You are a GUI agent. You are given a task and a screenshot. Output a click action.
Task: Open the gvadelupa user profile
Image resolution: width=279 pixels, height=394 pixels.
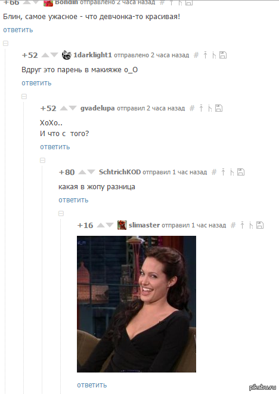coord(97,108)
